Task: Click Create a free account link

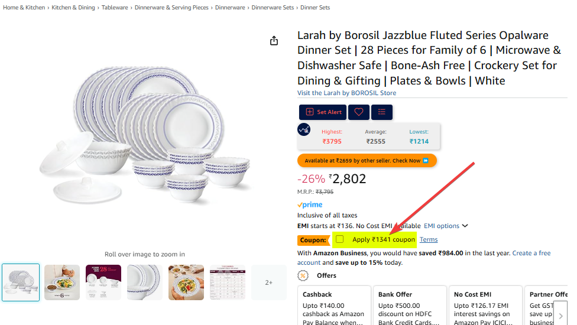Action: point(531,253)
